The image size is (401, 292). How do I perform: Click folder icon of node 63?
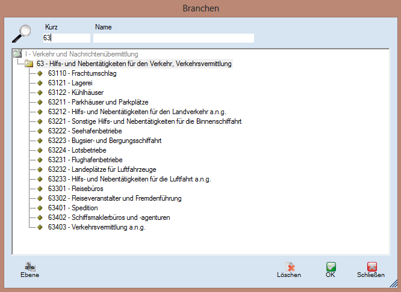pos(29,64)
